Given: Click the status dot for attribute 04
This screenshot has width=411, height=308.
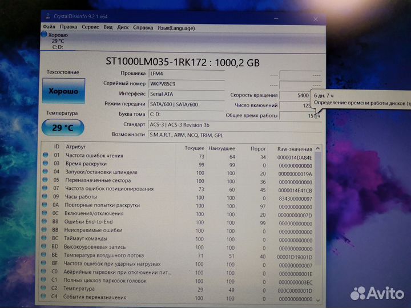Looking at the screenshot, I should click(x=45, y=172).
